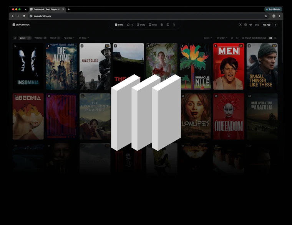Click the search icon left of Queue

tap(15, 38)
